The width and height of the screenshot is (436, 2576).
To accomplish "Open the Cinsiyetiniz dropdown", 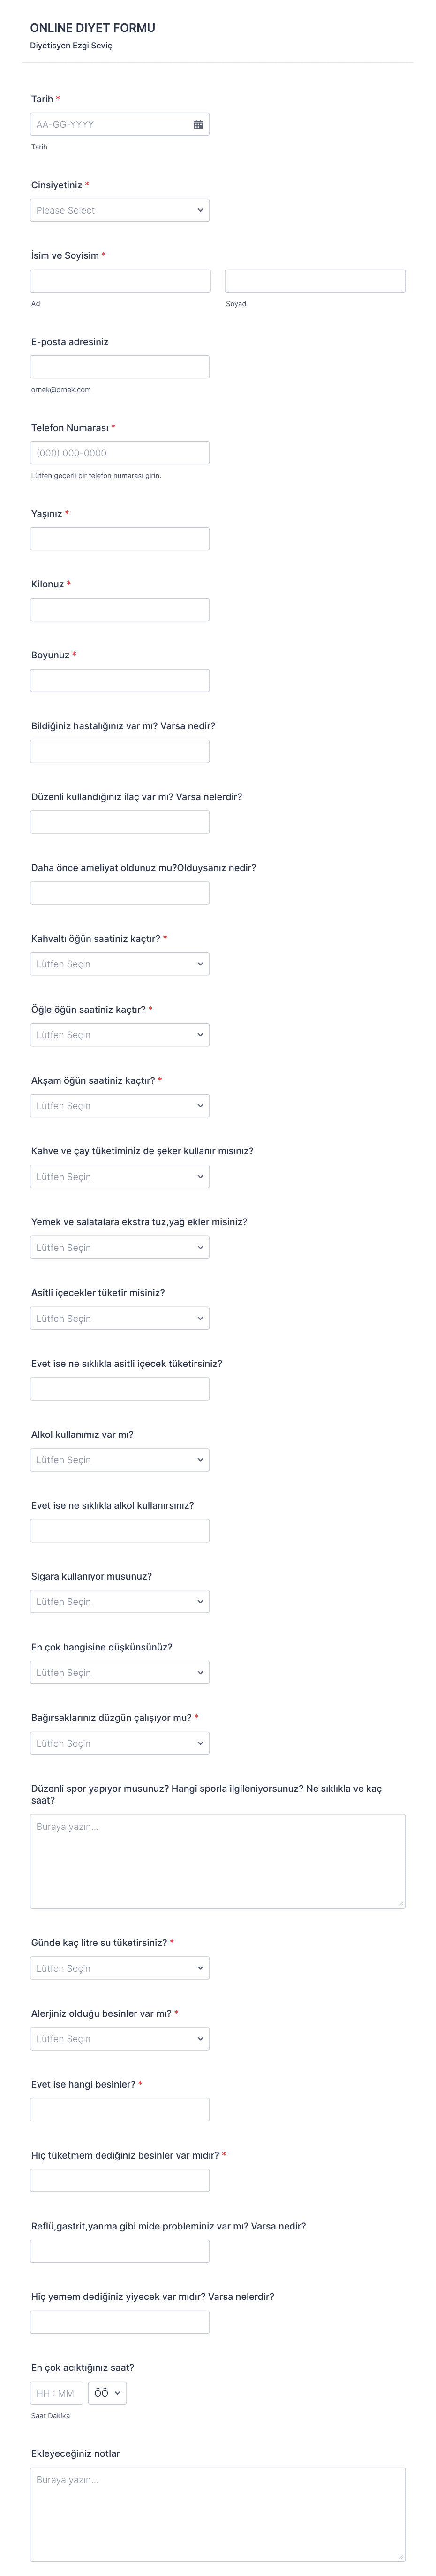I will [120, 210].
